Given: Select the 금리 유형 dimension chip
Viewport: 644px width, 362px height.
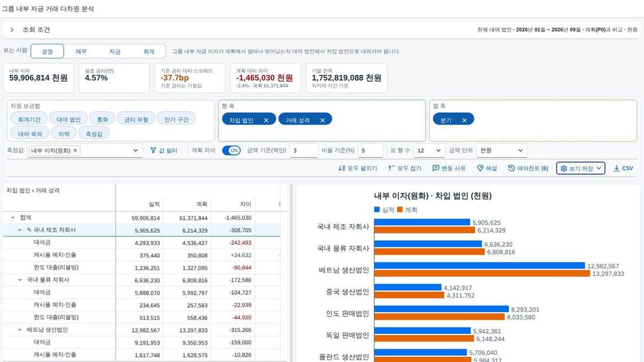Looking at the screenshot, I should point(136,119).
